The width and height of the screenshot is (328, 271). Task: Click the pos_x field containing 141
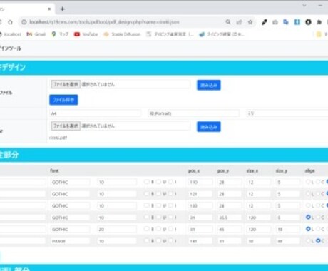[200, 241]
